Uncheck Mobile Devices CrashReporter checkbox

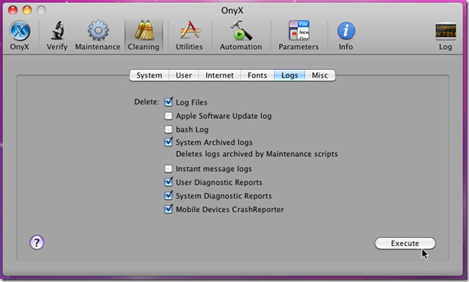(x=168, y=209)
